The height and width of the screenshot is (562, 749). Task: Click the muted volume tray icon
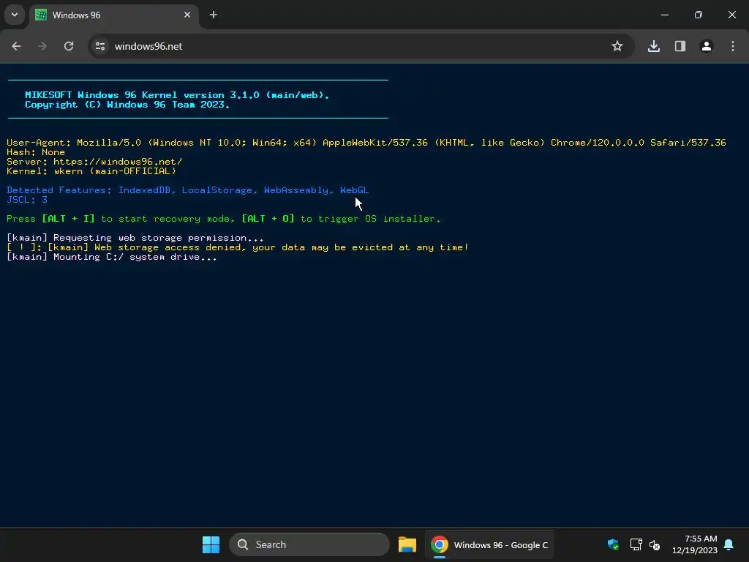tap(655, 544)
